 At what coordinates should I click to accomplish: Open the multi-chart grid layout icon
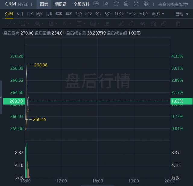pos(146,4)
